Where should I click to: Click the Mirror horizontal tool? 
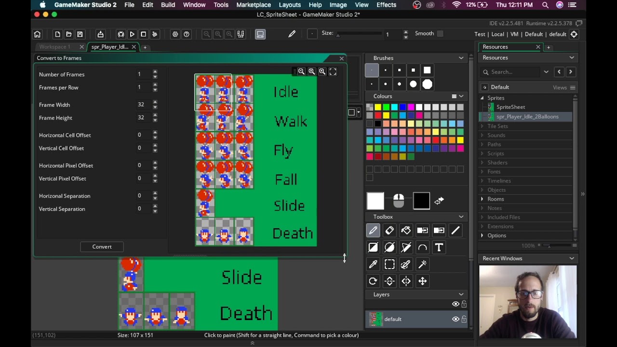click(406, 281)
